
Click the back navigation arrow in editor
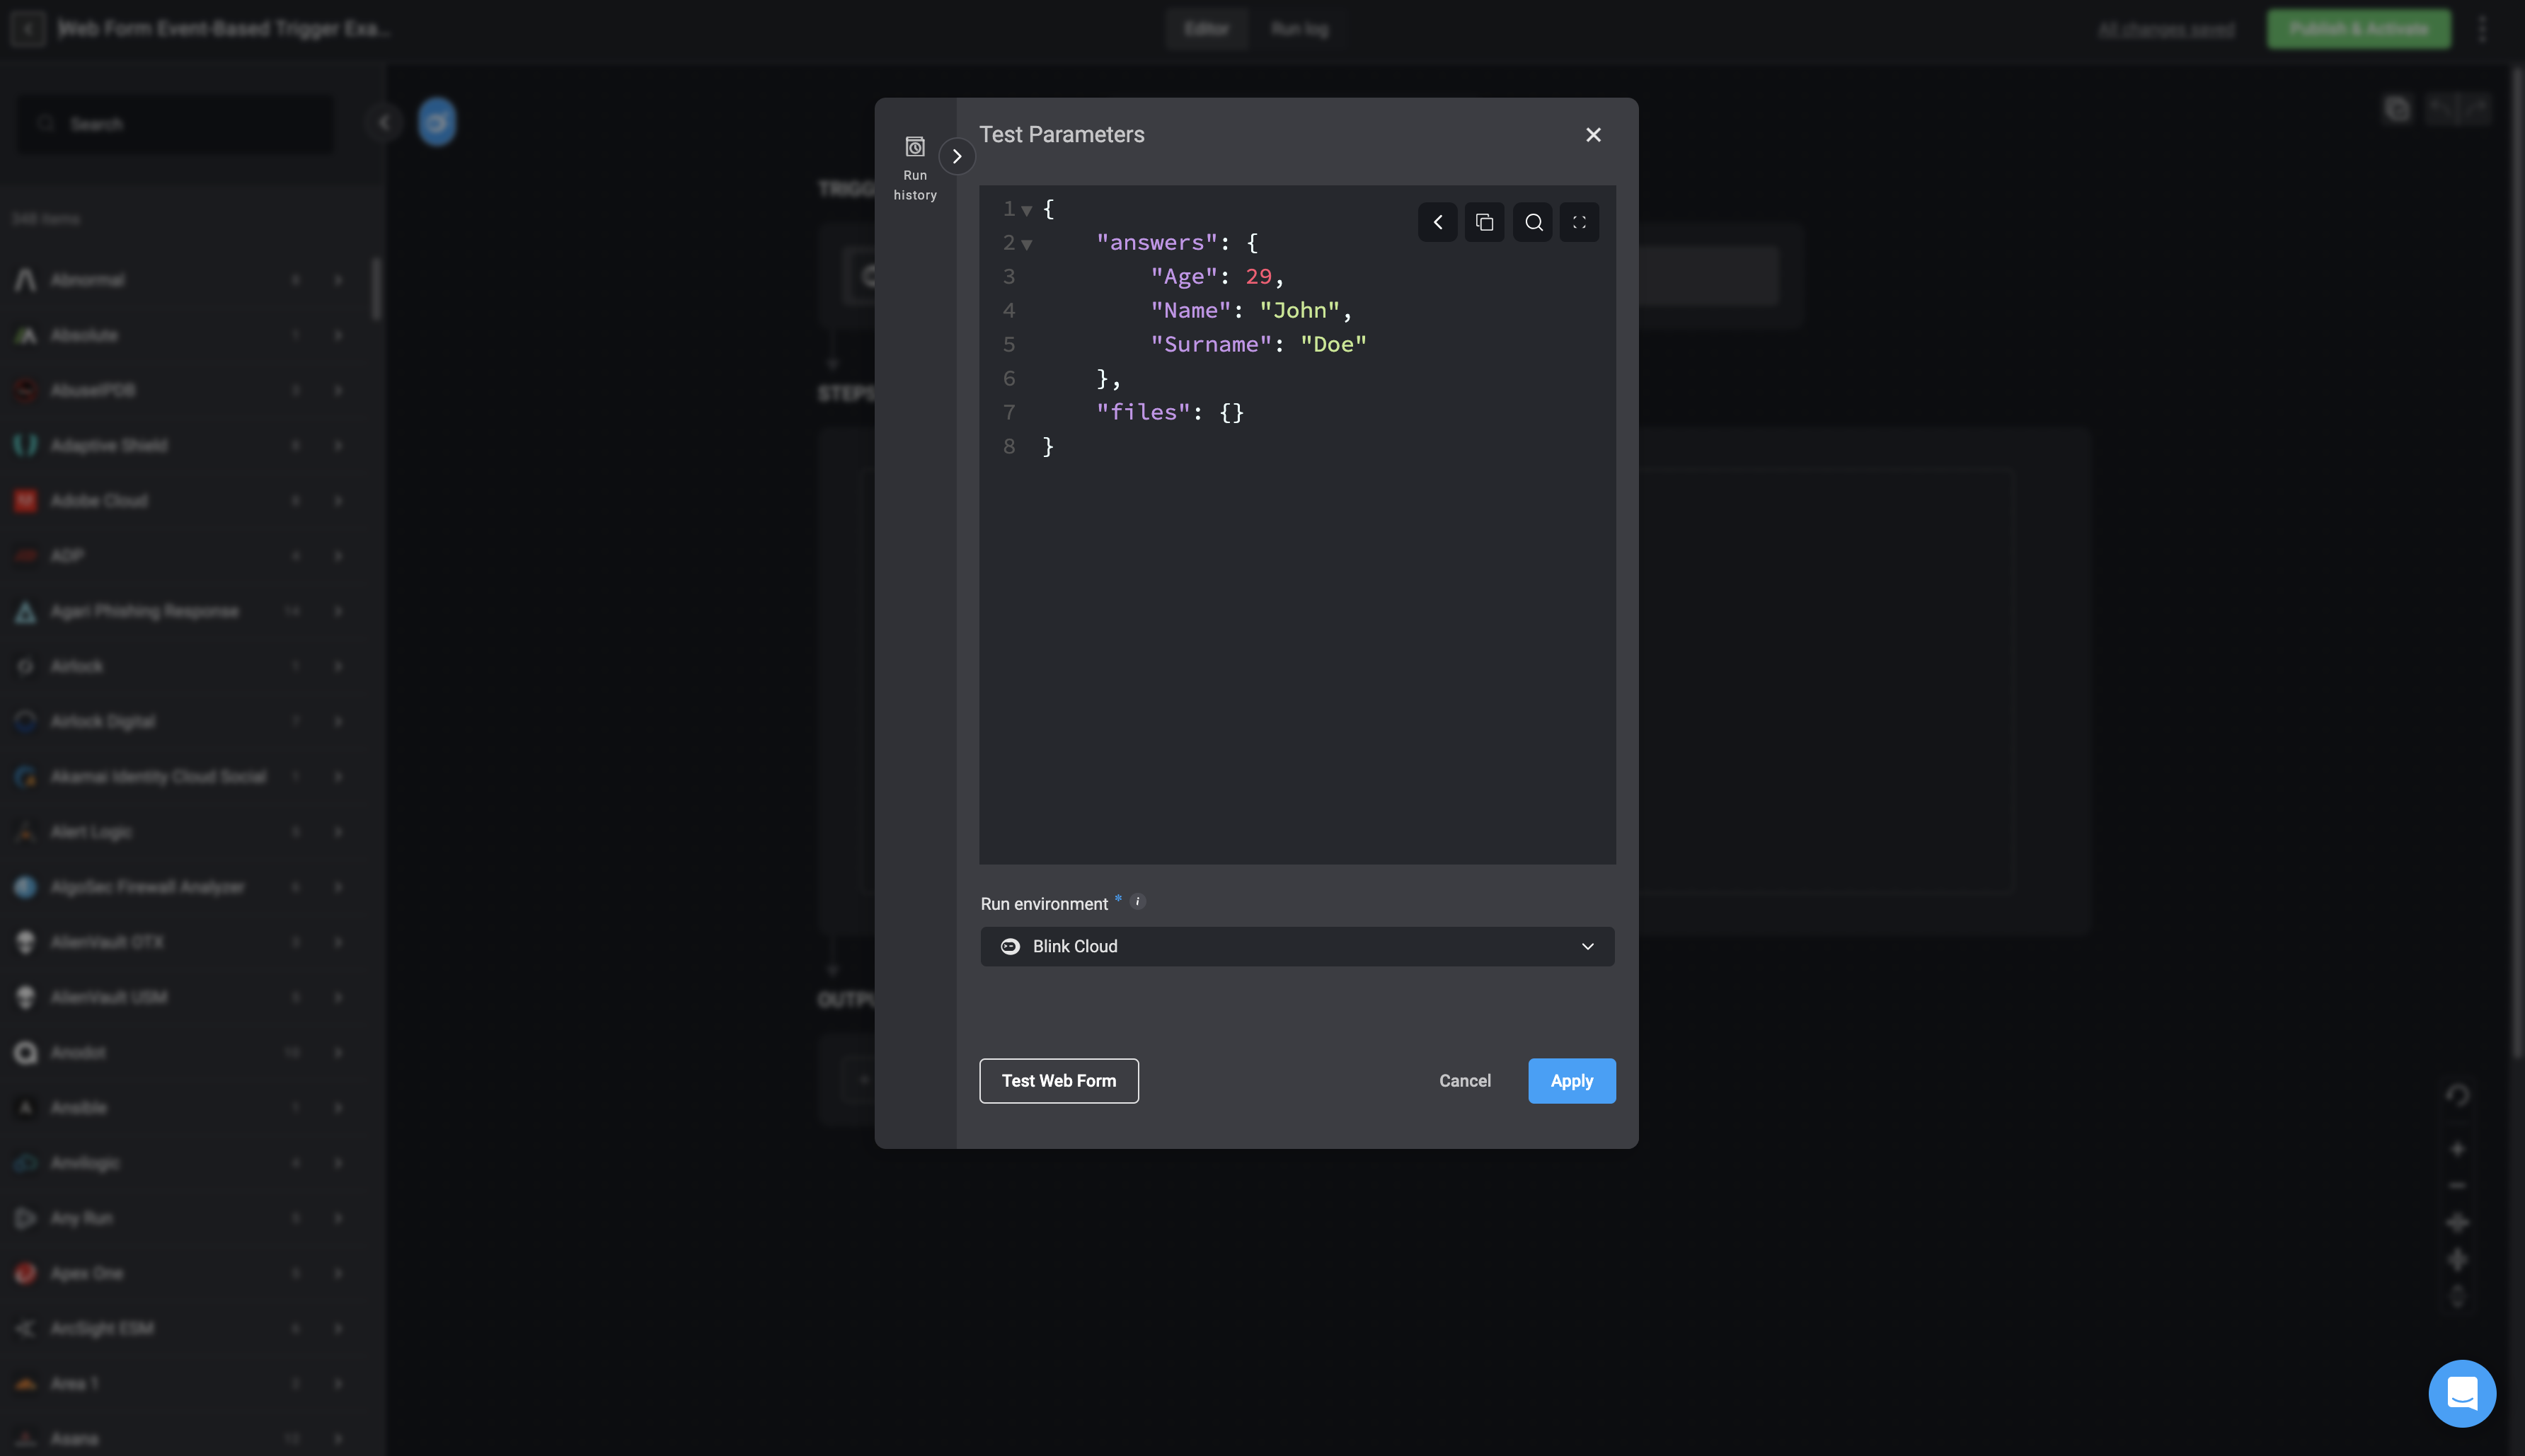pos(1439,222)
